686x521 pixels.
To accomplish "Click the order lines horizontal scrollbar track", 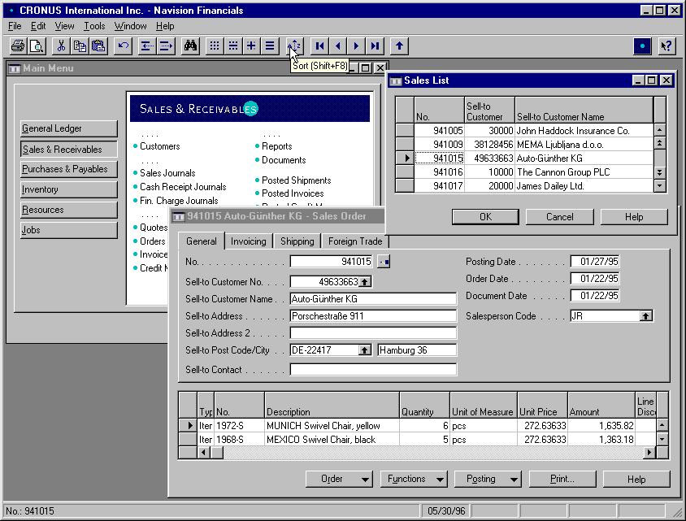I will pos(432,453).
